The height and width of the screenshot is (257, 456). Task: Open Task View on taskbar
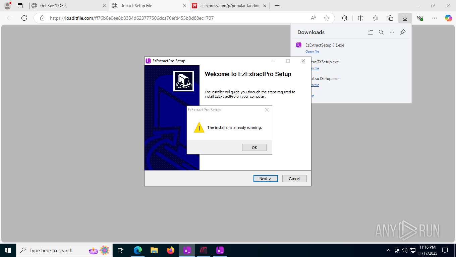click(121, 250)
